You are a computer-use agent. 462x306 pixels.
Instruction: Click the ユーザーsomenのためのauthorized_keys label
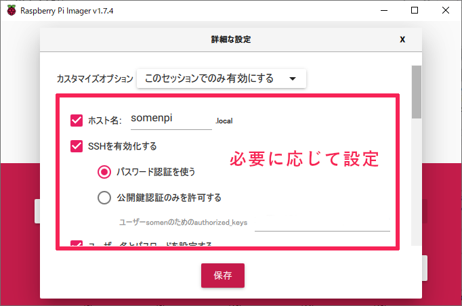tap(183, 222)
